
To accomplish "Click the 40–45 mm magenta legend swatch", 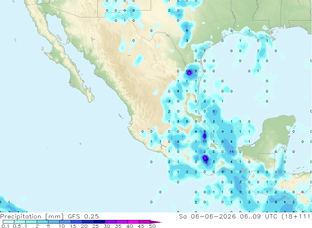I will click(x=133, y=222).
